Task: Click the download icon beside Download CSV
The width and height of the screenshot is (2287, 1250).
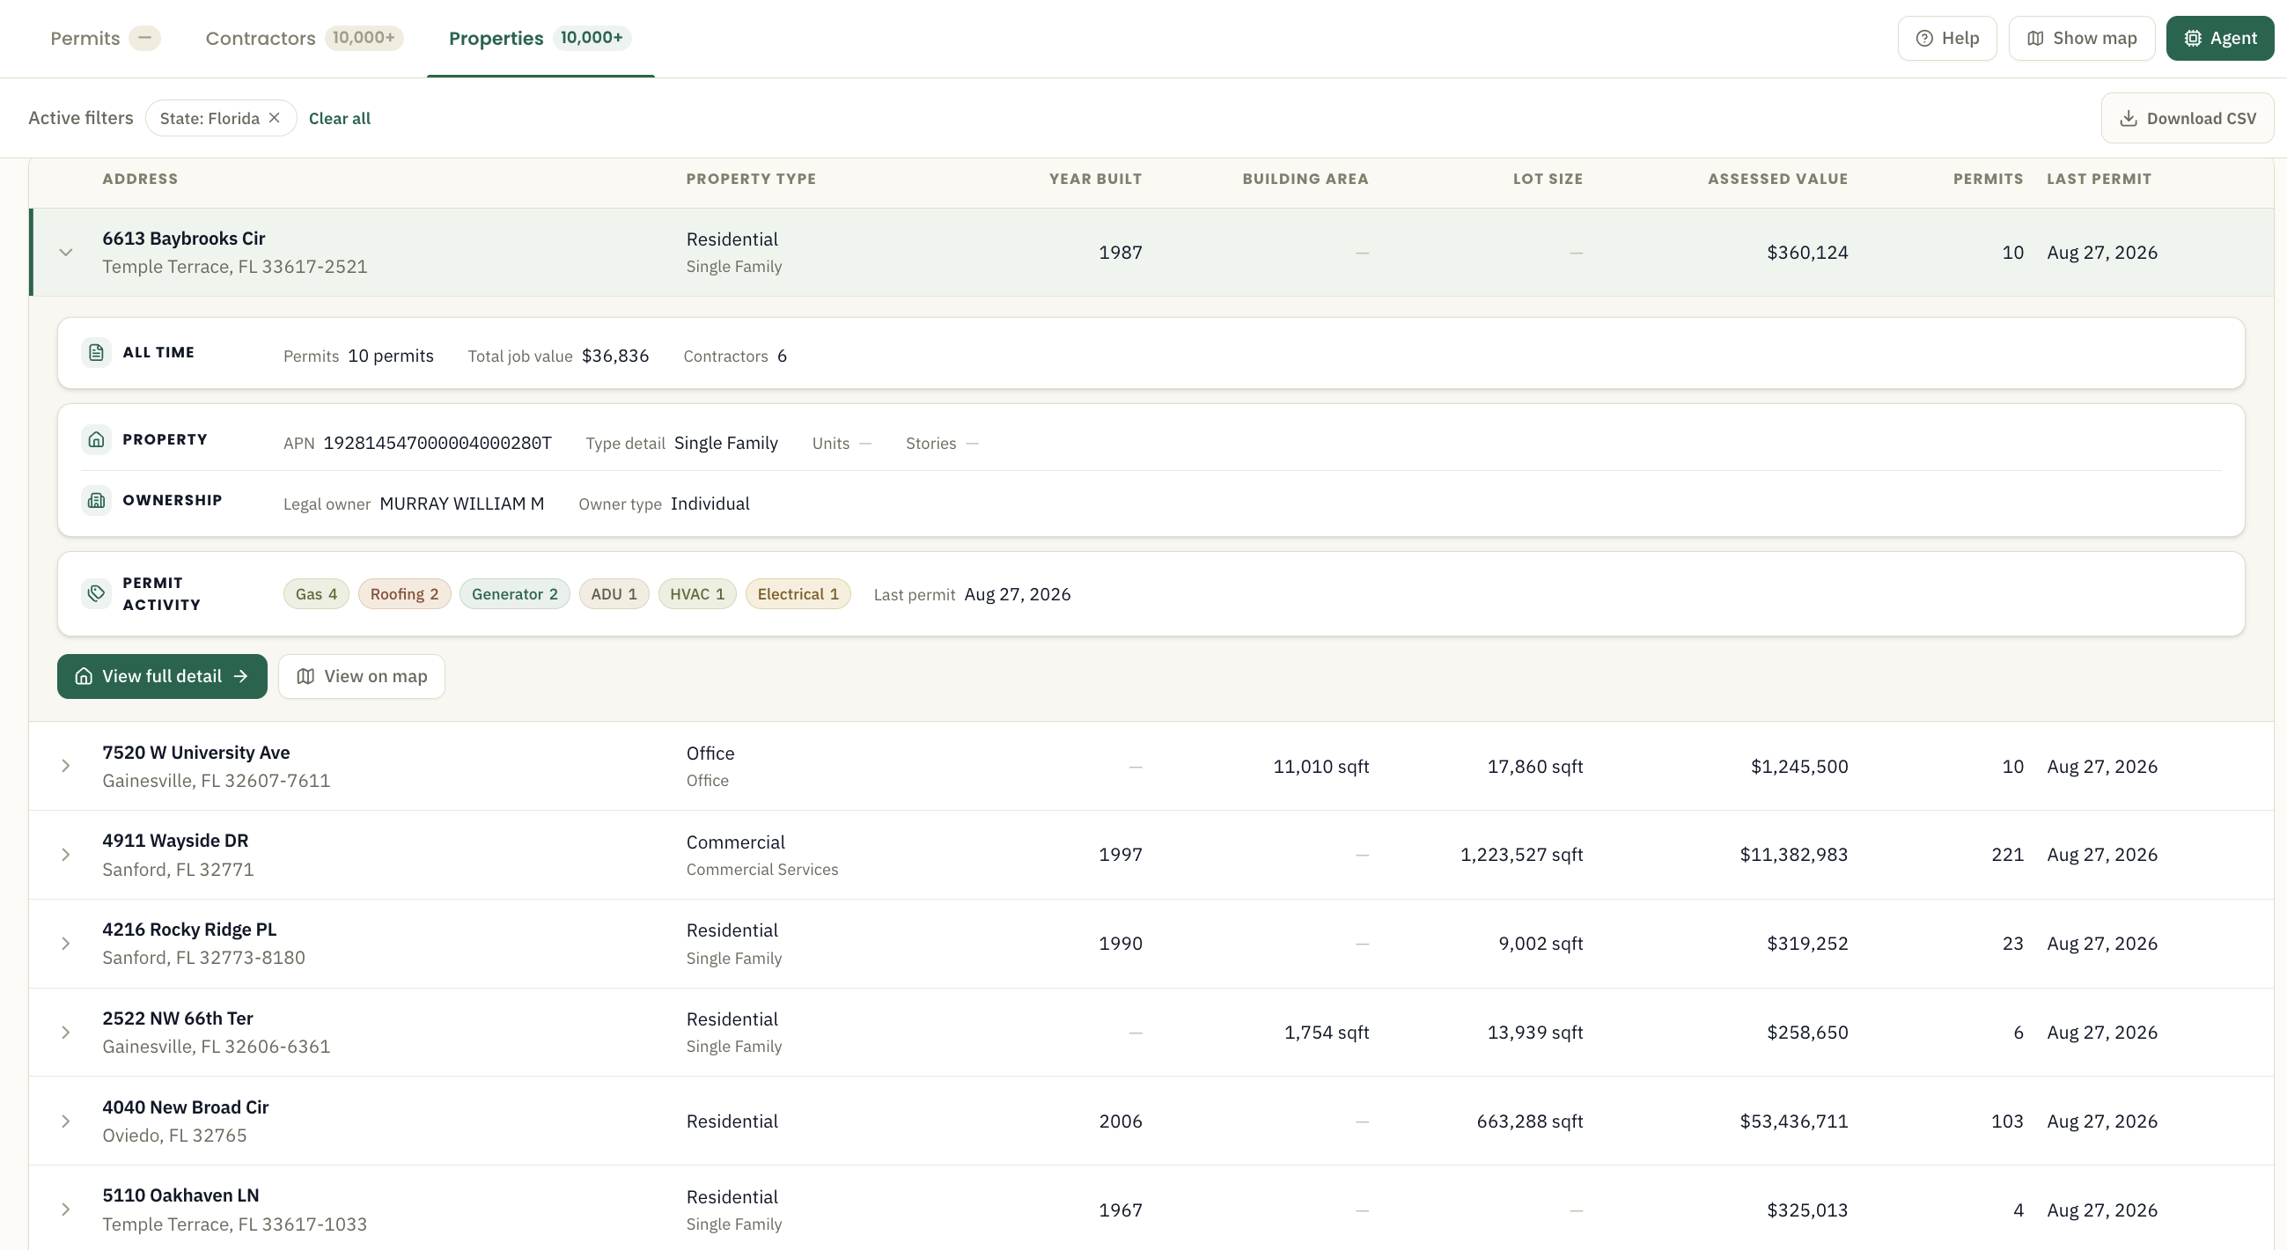Action: (2128, 119)
